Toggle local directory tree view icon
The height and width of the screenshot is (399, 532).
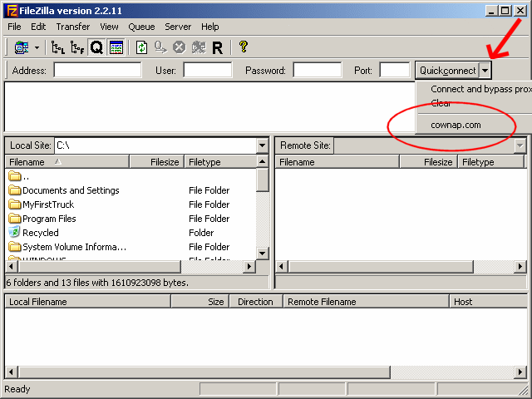(57, 47)
